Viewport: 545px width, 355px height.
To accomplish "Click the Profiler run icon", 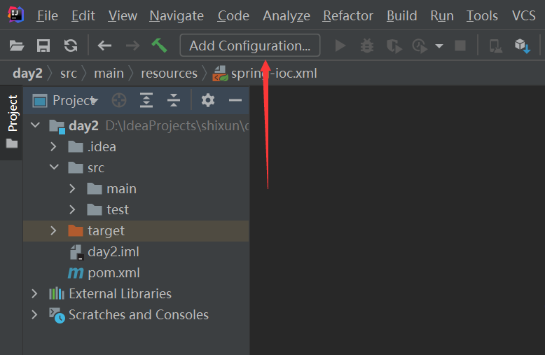I will click(420, 46).
